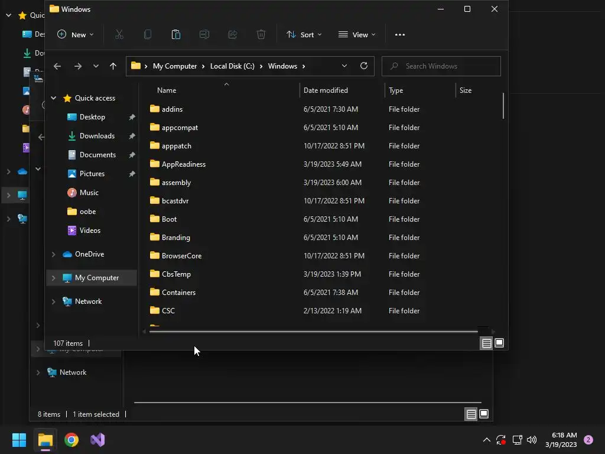Open Google Chrome from taskbar
This screenshot has height=454, width=605.
71,440
